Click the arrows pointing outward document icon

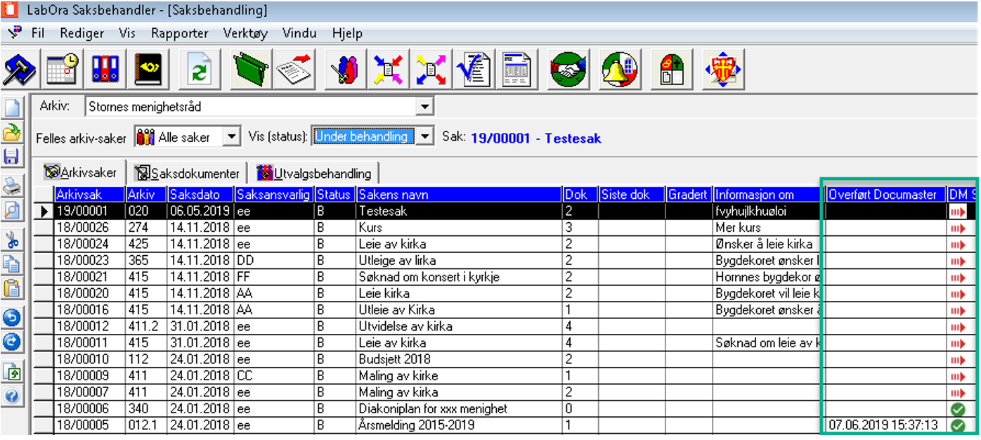tap(431, 70)
